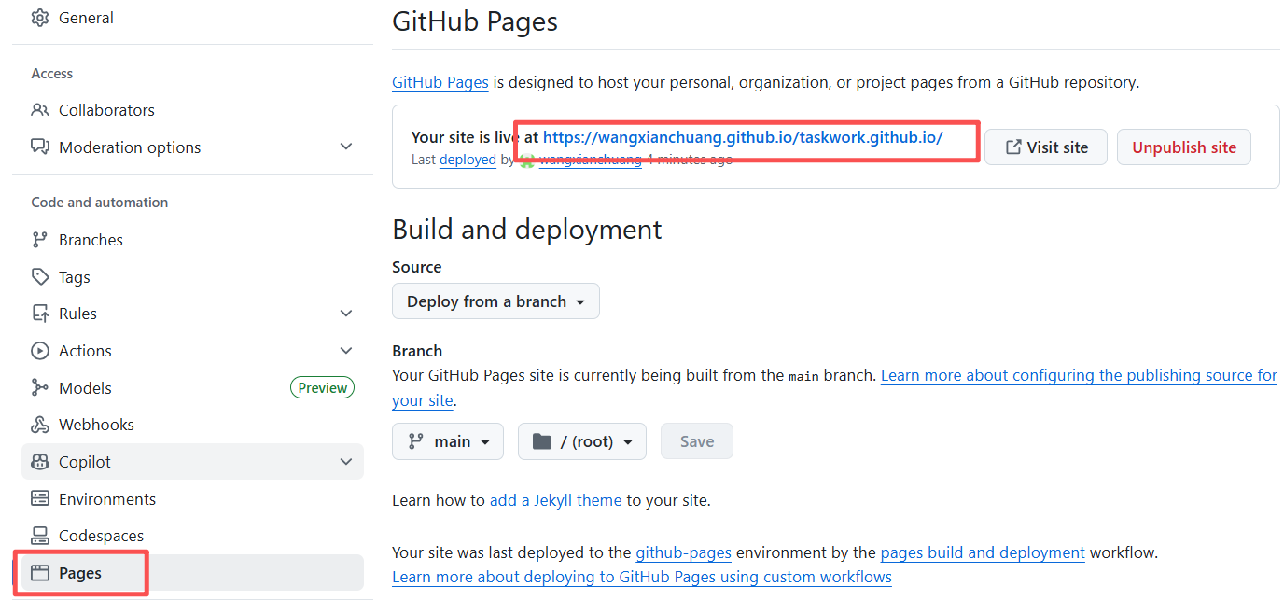1284x601 pixels.
Task: Expand the Copilot section chevron
Action: [346, 462]
